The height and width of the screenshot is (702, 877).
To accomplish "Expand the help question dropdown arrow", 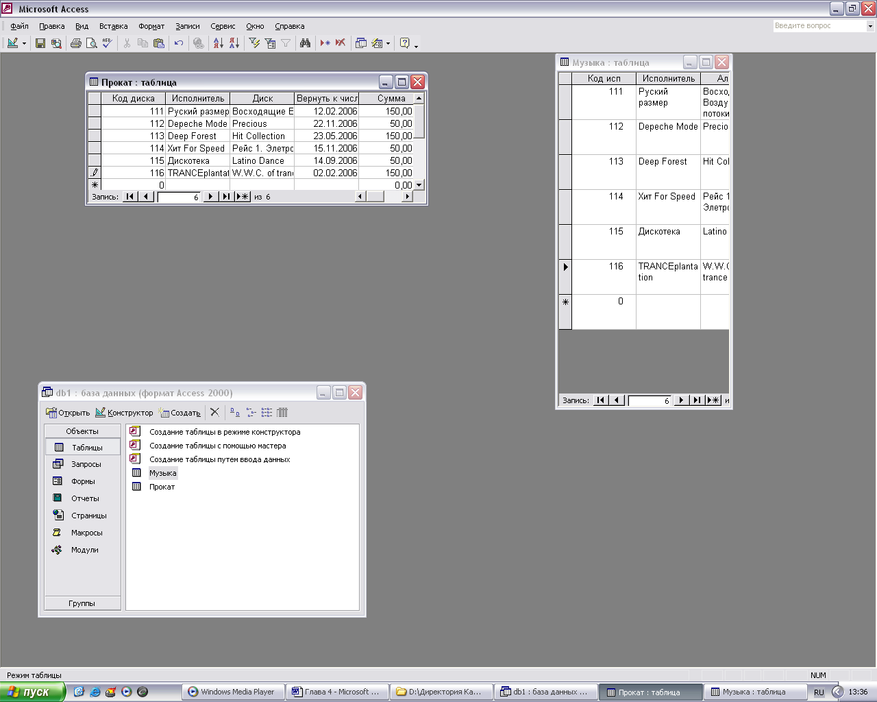I will click(871, 26).
